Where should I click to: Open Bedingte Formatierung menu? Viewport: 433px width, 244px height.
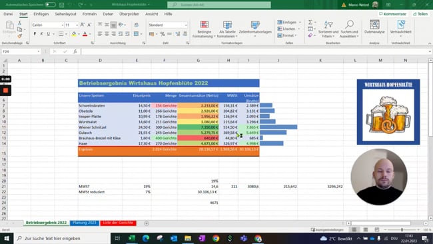click(204, 29)
